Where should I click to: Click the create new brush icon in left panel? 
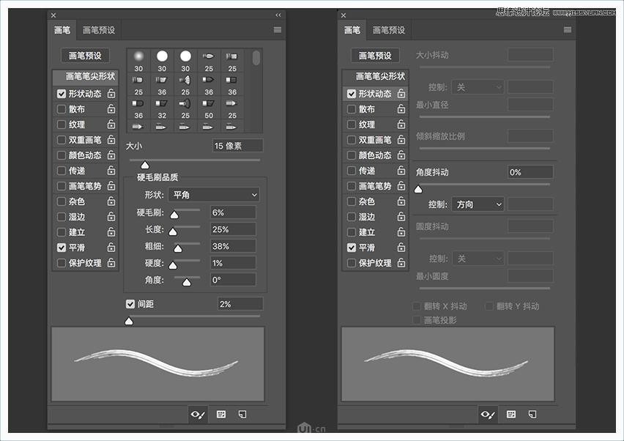coord(242,415)
